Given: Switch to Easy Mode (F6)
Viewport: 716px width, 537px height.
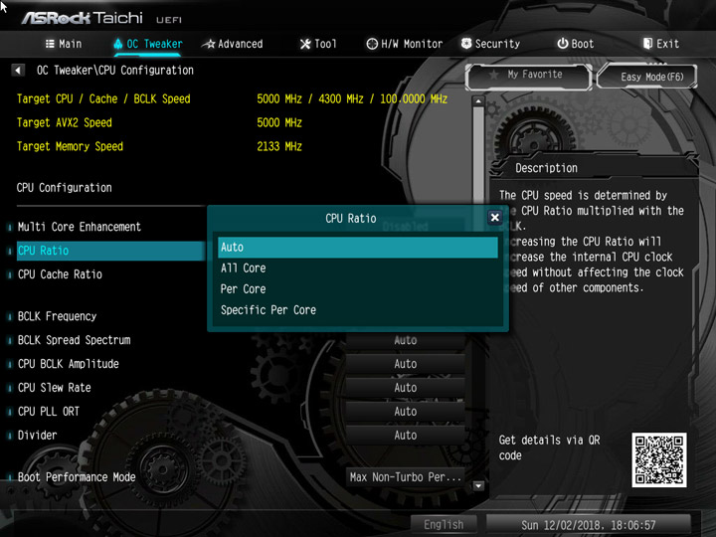Looking at the screenshot, I should pyautogui.click(x=647, y=76).
